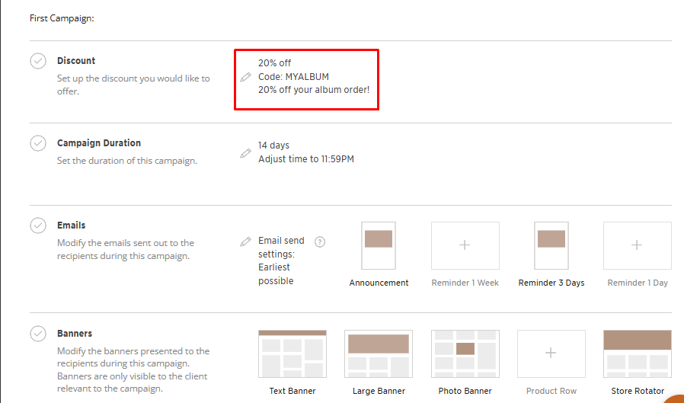Image resolution: width=684 pixels, height=403 pixels.
Task: Toggle the Banners step checkmark
Action: tap(38, 334)
